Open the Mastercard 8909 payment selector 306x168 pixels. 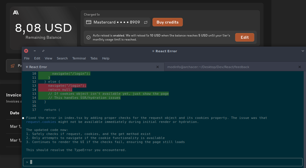117,22
